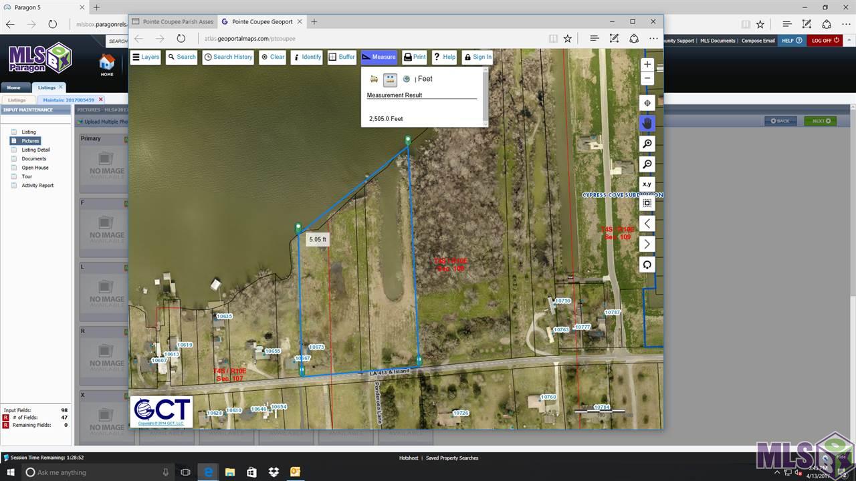Go to previous map extent arrow

[x=647, y=223]
